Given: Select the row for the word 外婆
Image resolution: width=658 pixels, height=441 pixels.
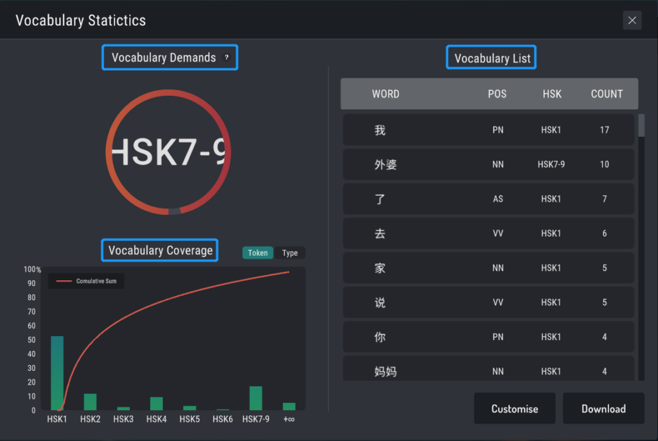Looking at the screenshot, I should [488, 164].
